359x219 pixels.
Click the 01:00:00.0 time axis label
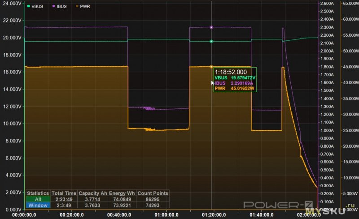click(x=166, y=215)
